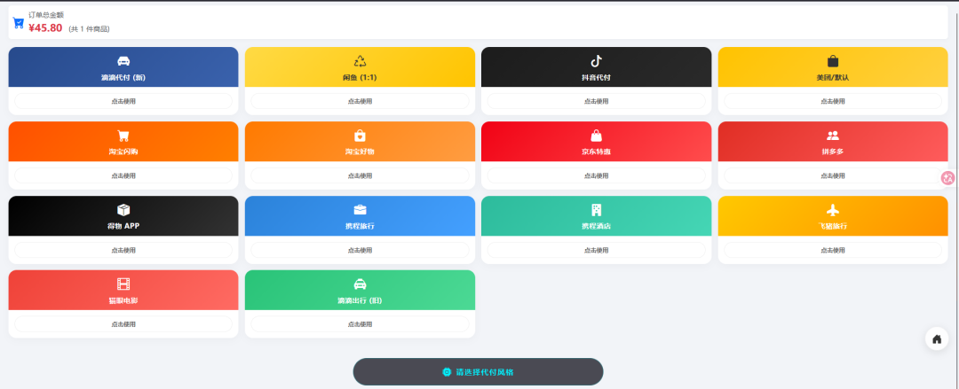959x389 pixels.
Task: Click the car icon on 滴滴代付 (新) card
Action: click(123, 61)
